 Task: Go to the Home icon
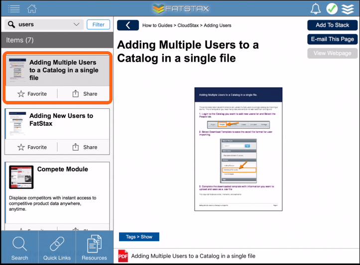click(x=32, y=9)
